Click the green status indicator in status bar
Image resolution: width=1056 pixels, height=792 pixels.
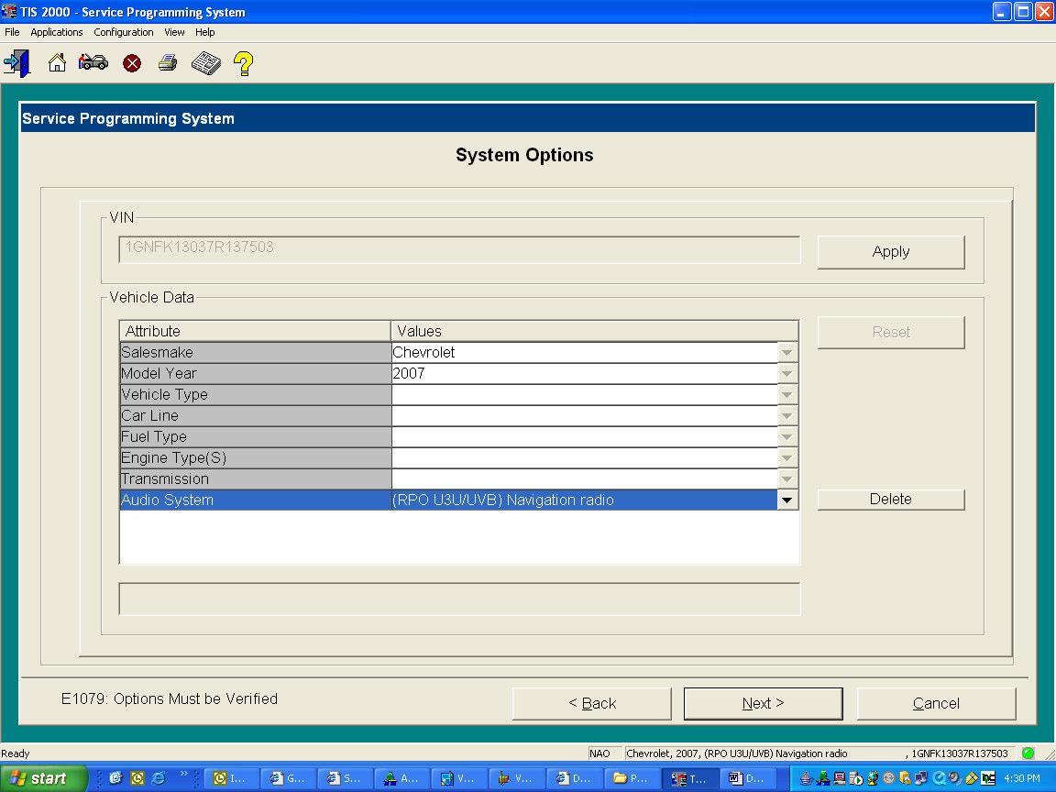click(x=1028, y=753)
